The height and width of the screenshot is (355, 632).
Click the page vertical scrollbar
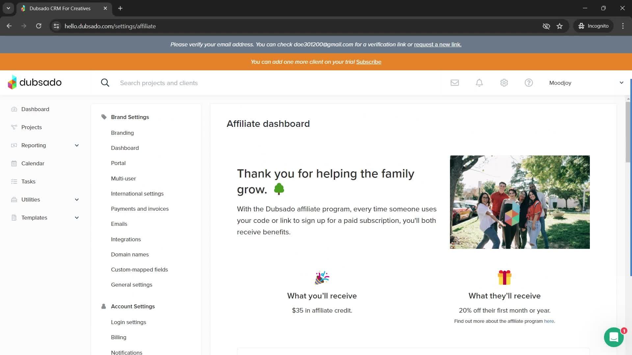[628, 131]
